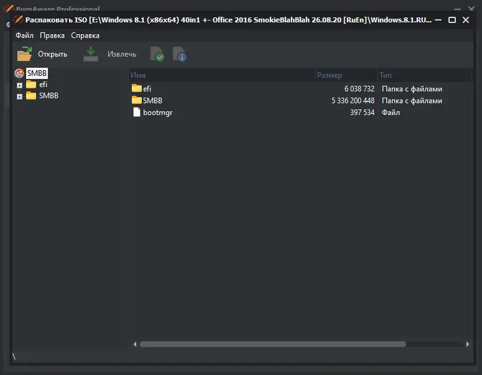Click the BurnAware app icon in title bar
This screenshot has height=375, width=482.
[x=18, y=20]
